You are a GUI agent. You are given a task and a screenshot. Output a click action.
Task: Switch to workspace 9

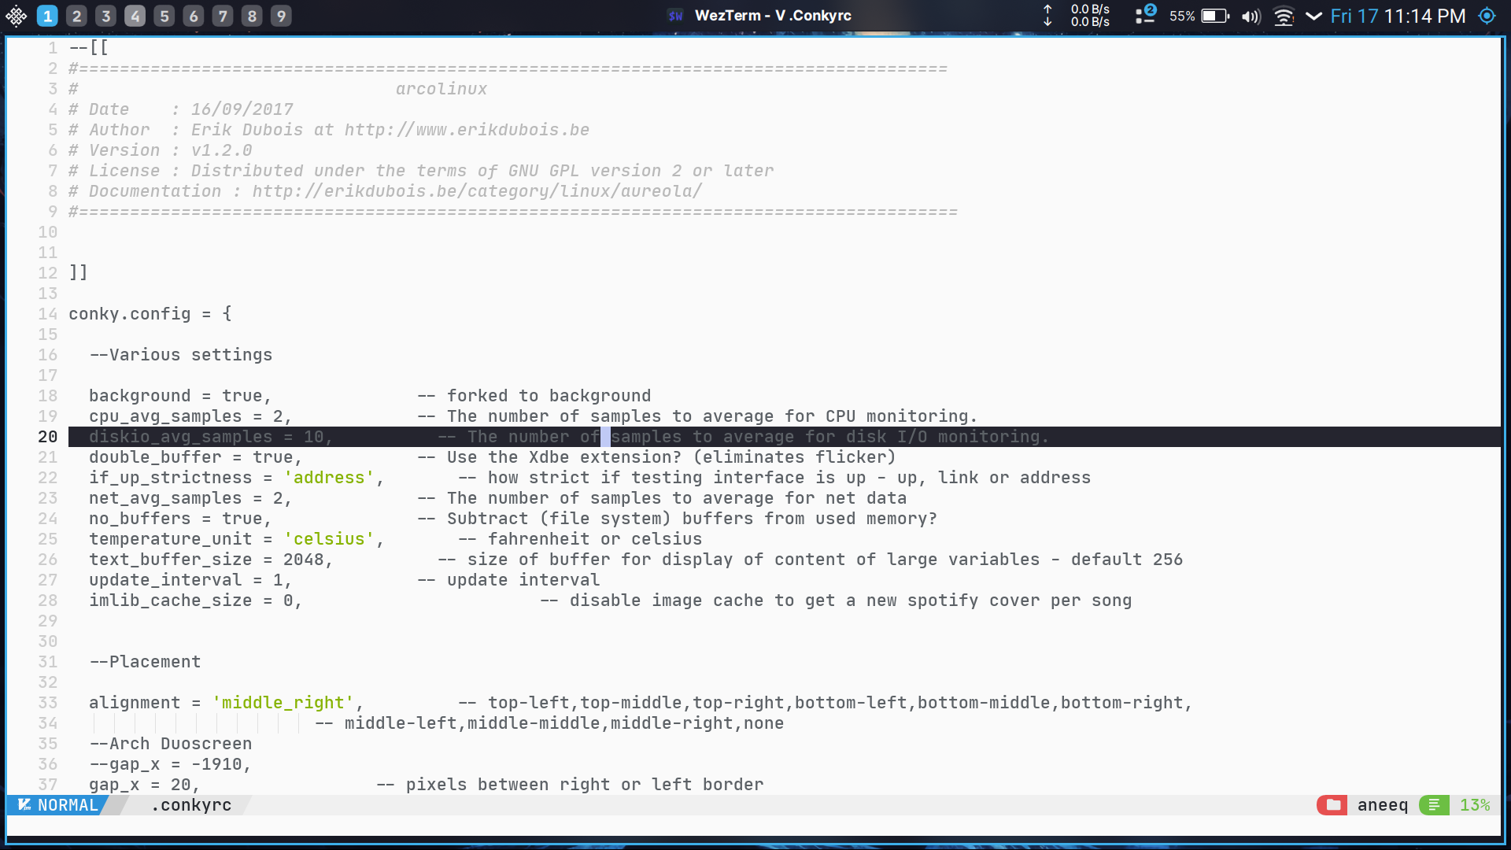(x=281, y=15)
